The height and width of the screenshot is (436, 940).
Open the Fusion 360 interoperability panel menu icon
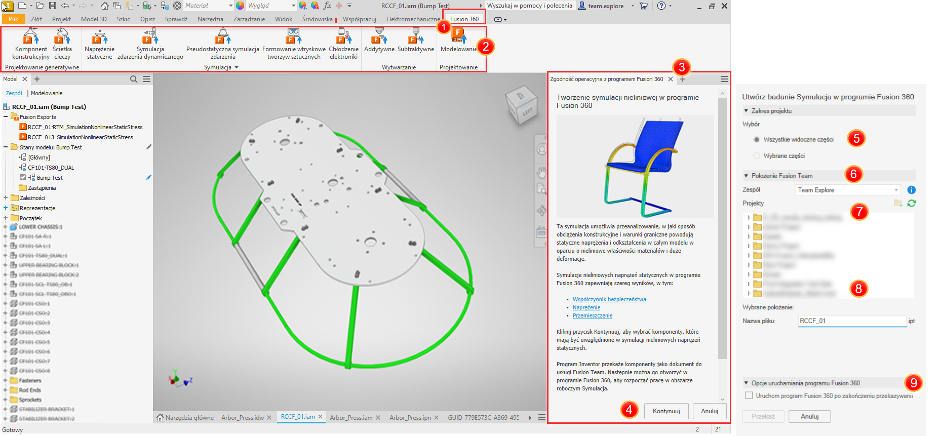coord(724,79)
